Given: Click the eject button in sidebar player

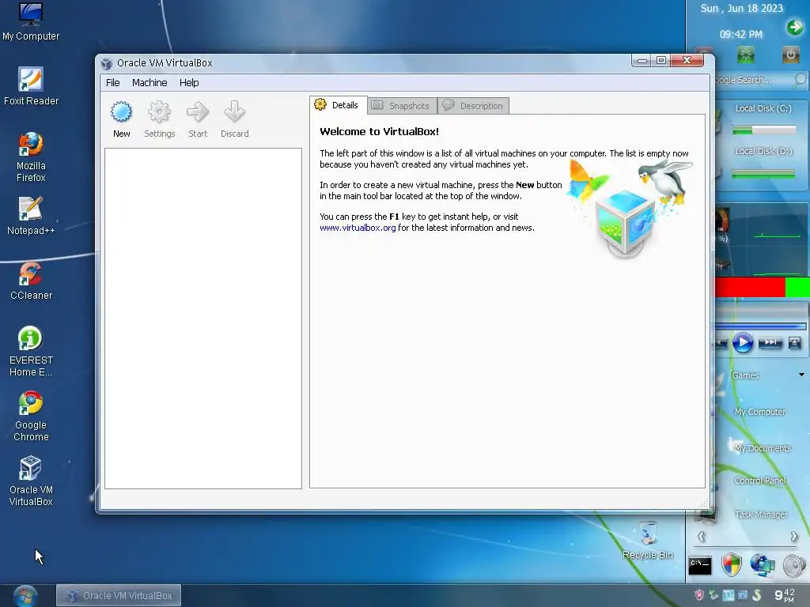Looking at the screenshot, I should click(x=794, y=343).
